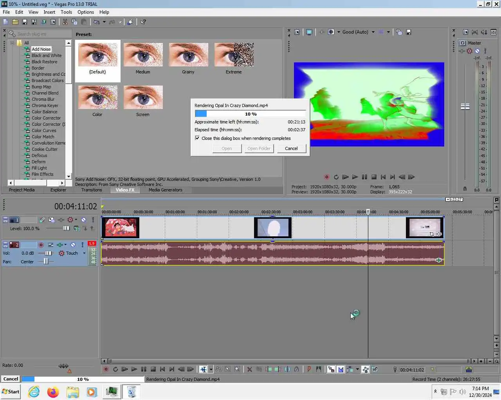Open the File menu

tap(6, 12)
